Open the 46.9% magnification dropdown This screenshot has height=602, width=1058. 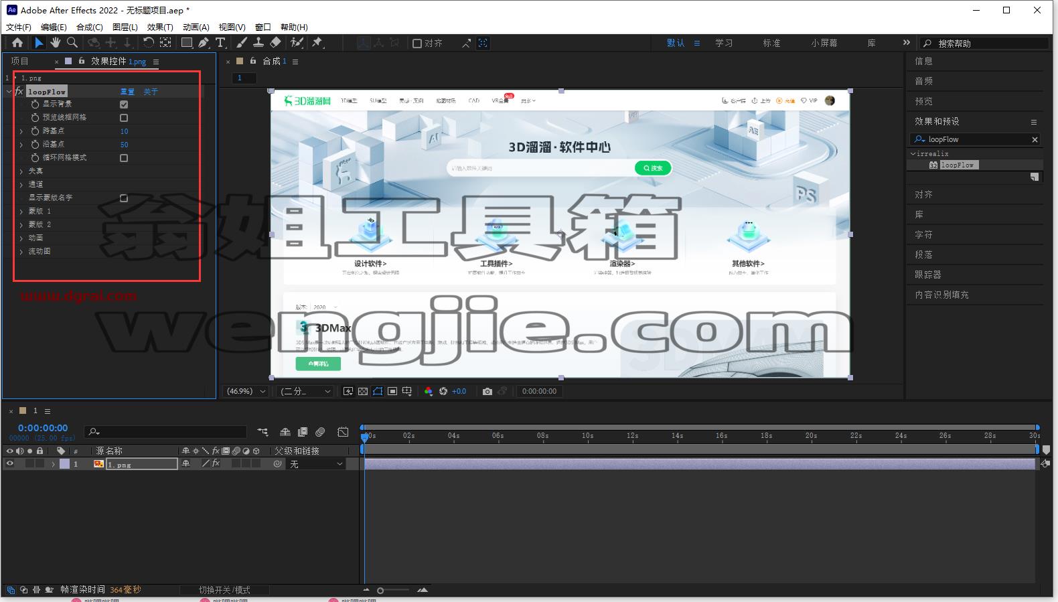pos(246,391)
